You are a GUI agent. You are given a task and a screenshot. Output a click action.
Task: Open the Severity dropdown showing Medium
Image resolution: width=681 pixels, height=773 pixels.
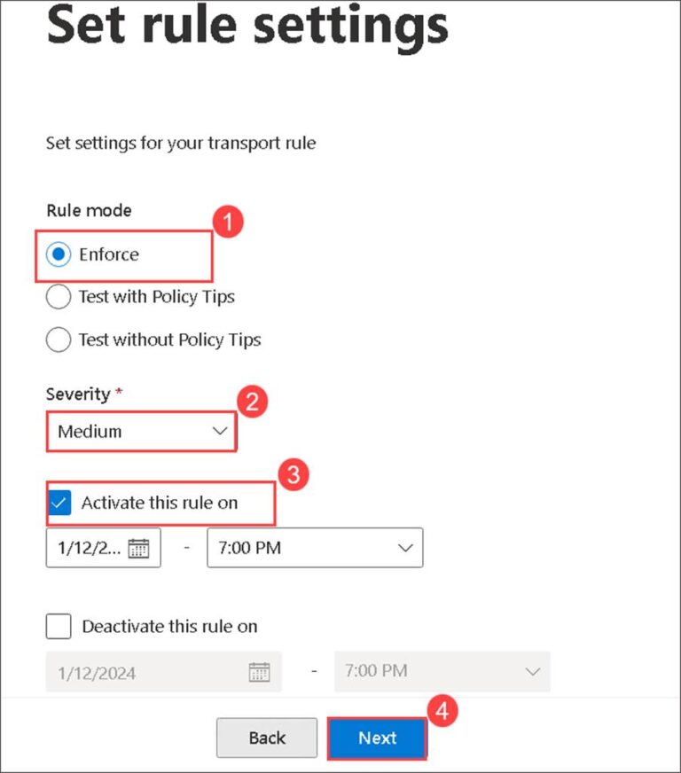(140, 432)
